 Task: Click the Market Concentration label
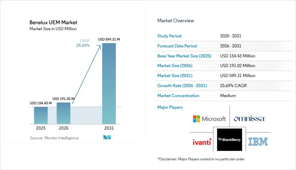178,96
